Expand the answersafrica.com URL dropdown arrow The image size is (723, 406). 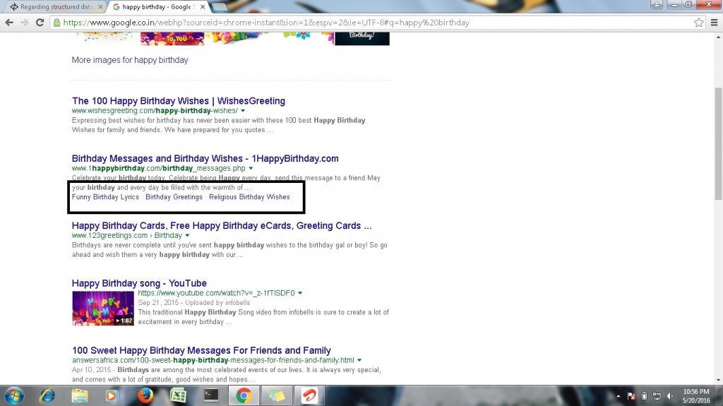click(359, 360)
